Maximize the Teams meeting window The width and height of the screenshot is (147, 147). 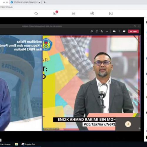tap(135, 26)
